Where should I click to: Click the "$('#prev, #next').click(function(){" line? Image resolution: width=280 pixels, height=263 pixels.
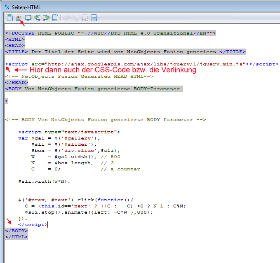click(76, 200)
